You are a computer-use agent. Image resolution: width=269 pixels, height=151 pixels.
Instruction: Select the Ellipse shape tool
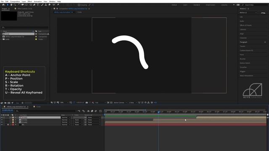[31, 5]
